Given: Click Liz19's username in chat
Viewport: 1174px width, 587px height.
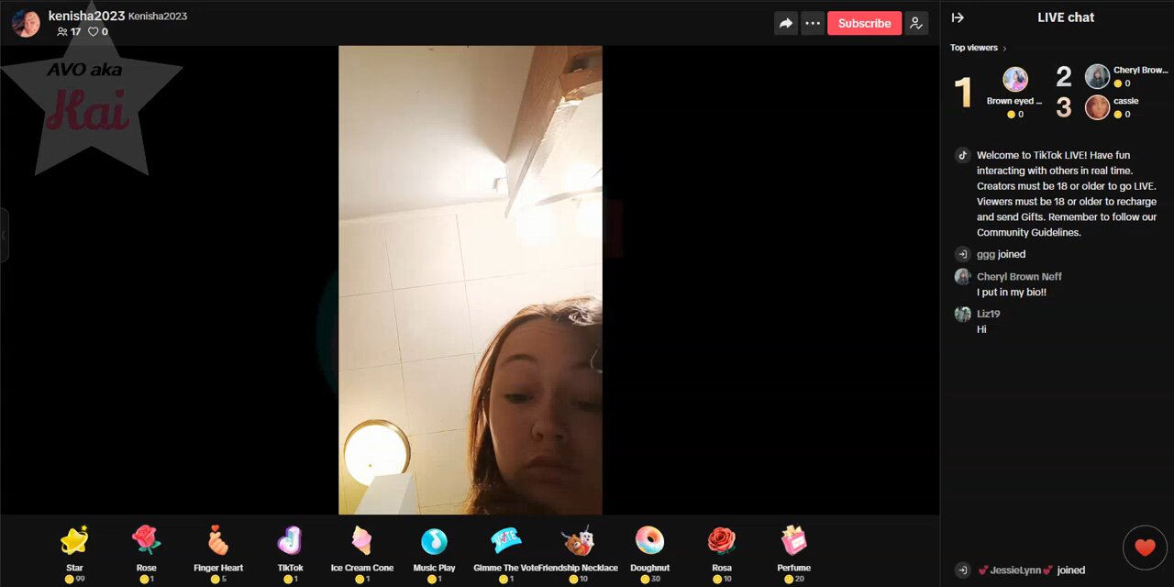Looking at the screenshot, I should [x=988, y=314].
